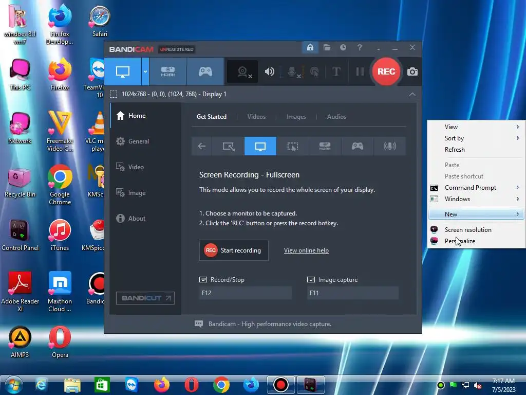This screenshot has height=395, width=526.
Task: Select game recording mode in top toolbar
Action: pyautogui.click(x=205, y=71)
